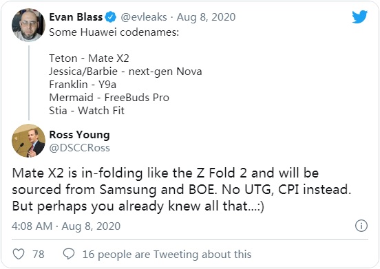The width and height of the screenshot is (380, 269).
Task: Click the Teton - Mate X2 line
Action: coord(89,58)
